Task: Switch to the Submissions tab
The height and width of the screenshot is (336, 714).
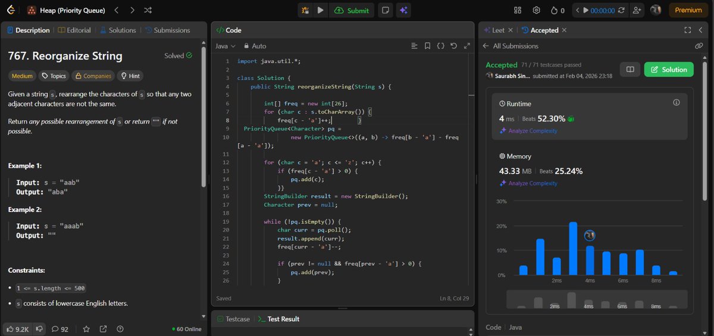Action: pyautogui.click(x=167, y=30)
